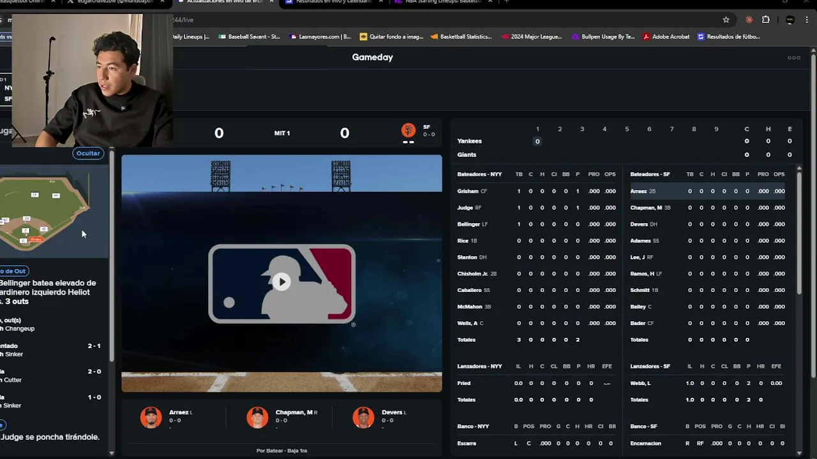Image resolution: width=817 pixels, height=459 pixels.
Task: Click the Bateadores - NYY header
Action: (479, 175)
